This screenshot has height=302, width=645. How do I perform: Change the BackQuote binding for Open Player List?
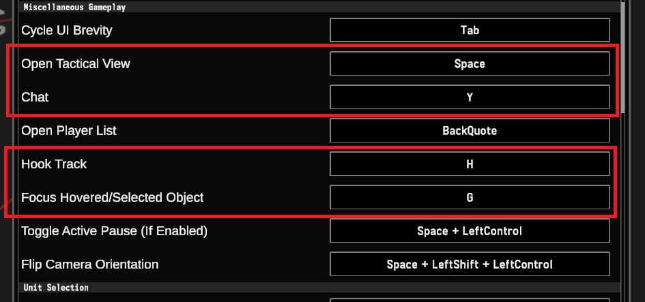pyautogui.click(x=470, y=130)
